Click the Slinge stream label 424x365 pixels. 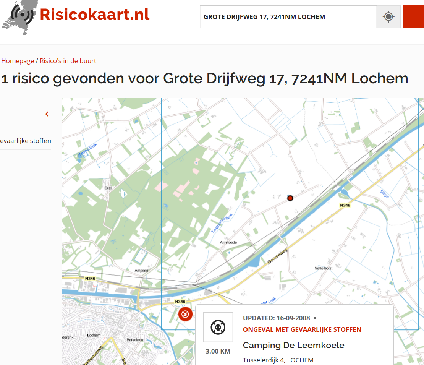point(384,194)
